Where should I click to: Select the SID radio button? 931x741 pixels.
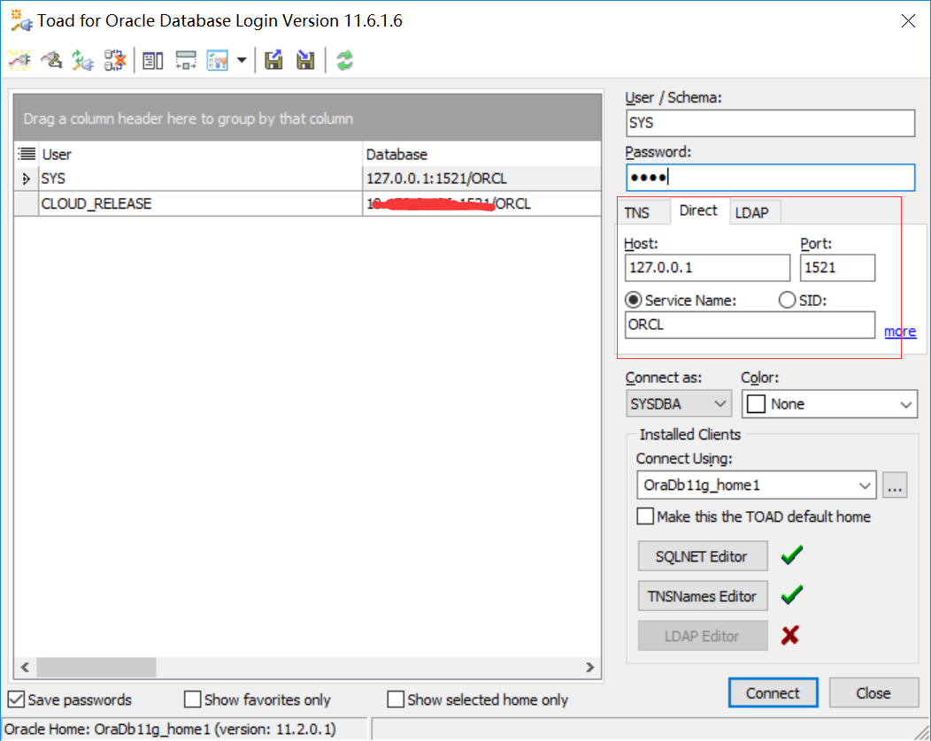pos(787,301)
